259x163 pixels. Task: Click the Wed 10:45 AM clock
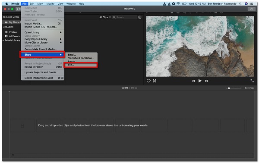[197, 3]
